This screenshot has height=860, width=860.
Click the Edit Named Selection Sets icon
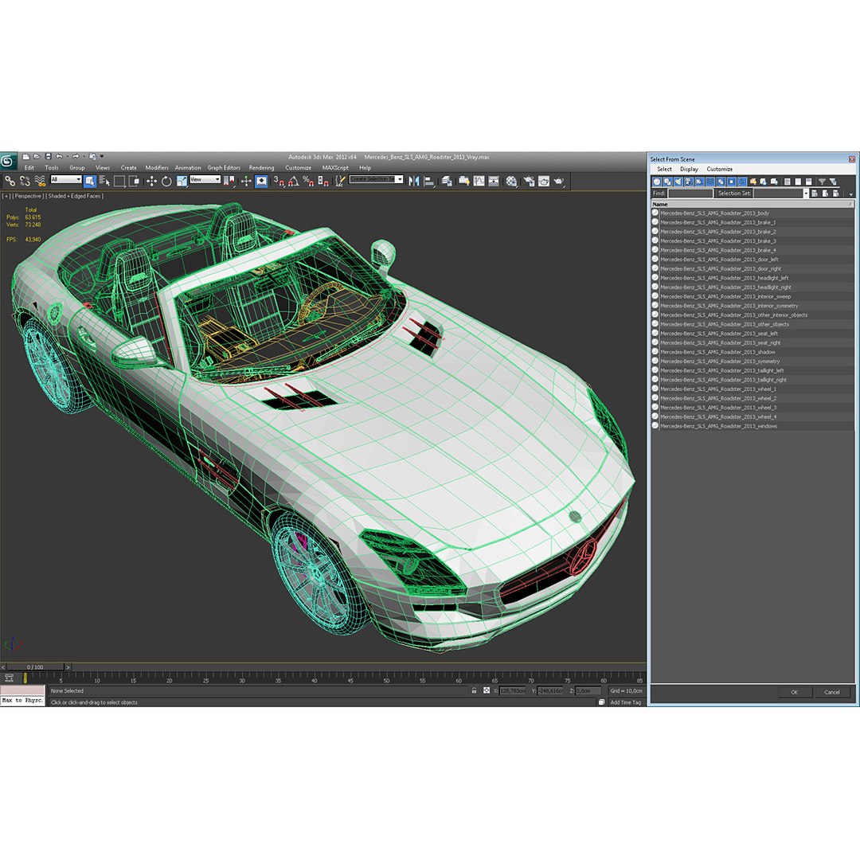click(340, 181)
